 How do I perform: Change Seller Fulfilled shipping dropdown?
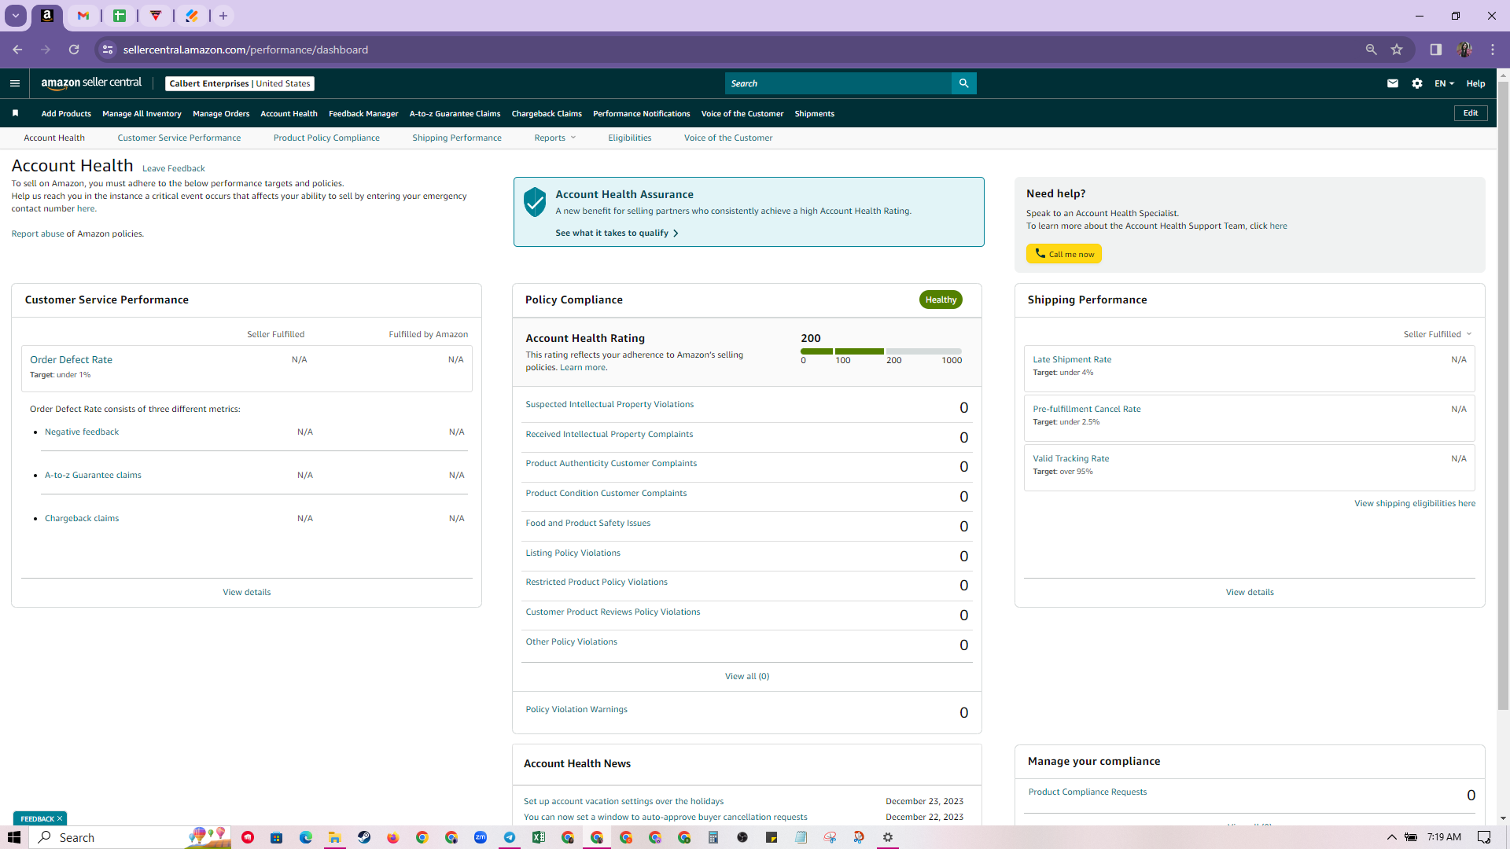[x=1438, y=335]
